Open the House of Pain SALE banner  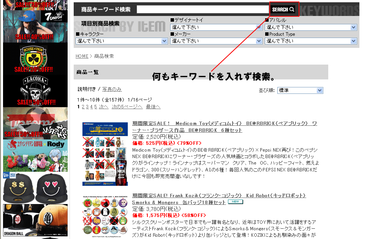35,59
